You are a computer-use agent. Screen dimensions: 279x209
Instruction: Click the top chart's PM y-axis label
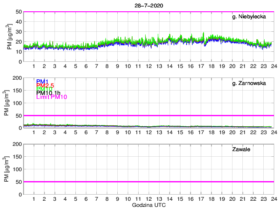pyautogui.click(x=9, y=37)
